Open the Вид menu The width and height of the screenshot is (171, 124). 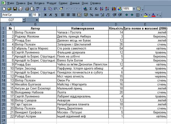coord(30,3)
